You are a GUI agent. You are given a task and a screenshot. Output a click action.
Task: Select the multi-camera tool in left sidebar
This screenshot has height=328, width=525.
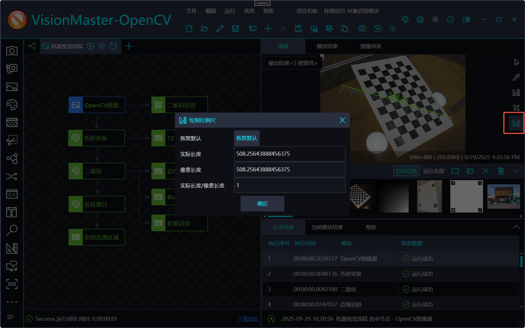12,69
